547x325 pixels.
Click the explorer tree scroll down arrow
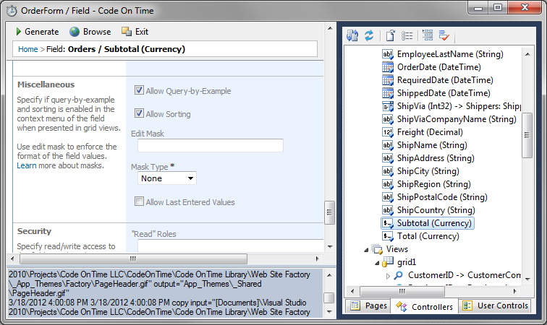click(x=527, y=279)
